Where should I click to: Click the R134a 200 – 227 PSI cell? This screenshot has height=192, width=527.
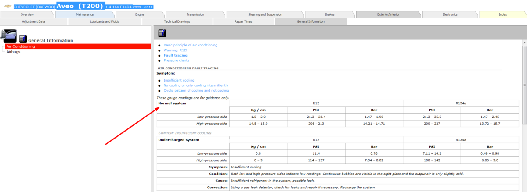432,124
